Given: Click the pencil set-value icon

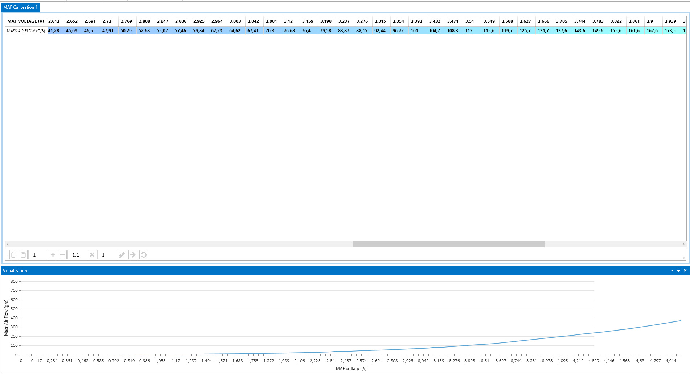Looking at the screenshot, I should coord(122,255).
